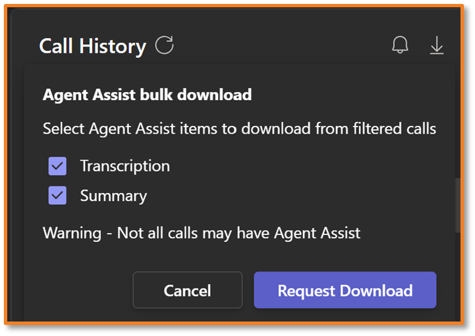The width and height of the screenshot is (475, 336).
Task: Dismiss the bulk download dialog with Cancel
Action: point(187,291)
